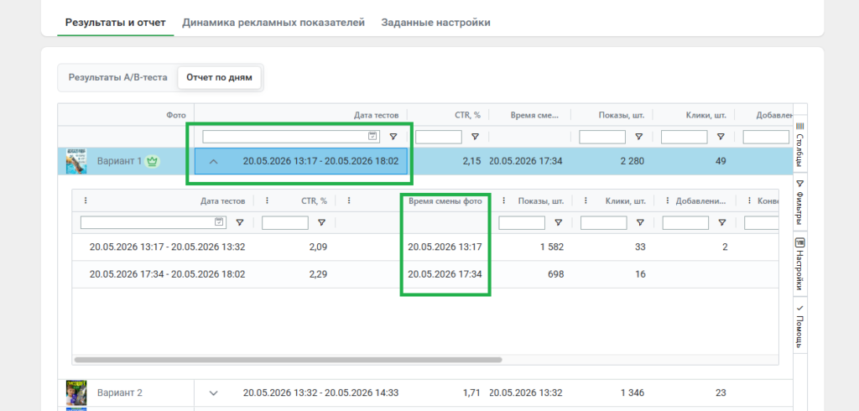
Task: Click Показы value 1 582
Action: click(x=552, y=247)
